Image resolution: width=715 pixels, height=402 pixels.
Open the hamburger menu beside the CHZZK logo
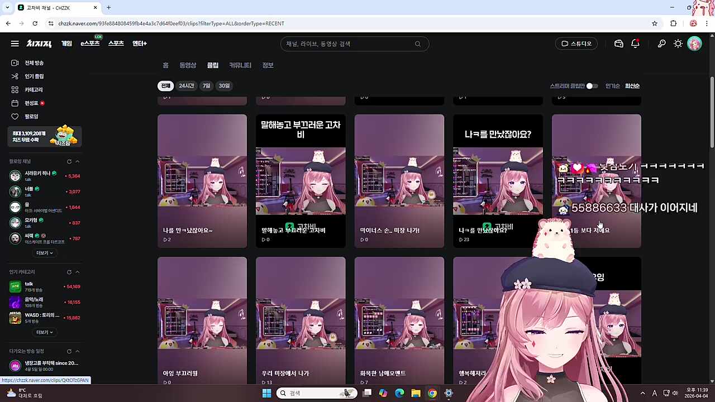point(15,44)
